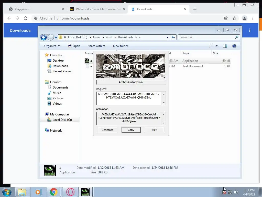This screenshot has height=197, width=262.
Task: Click vm1 in address breadcrumb
Action: [x=109, y=37]
